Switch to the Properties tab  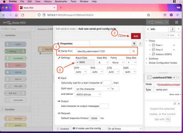71,44
